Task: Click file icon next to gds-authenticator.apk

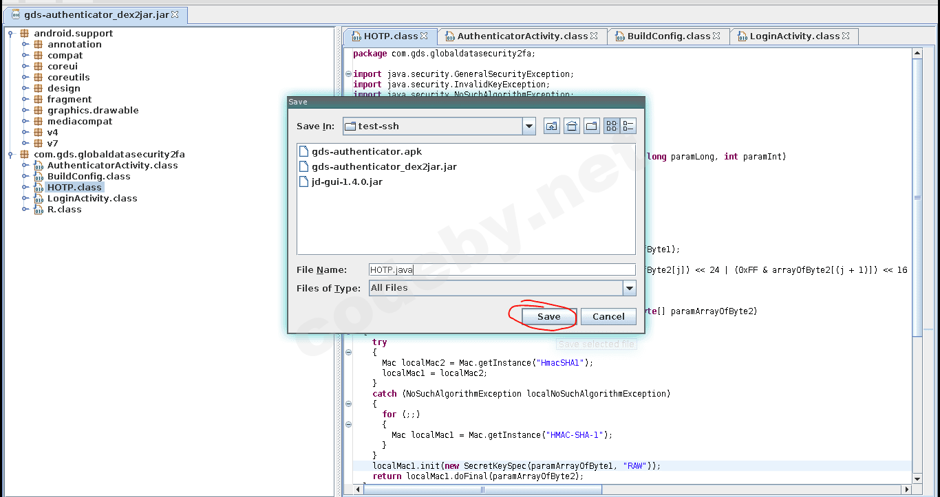Action: point(305,151)
